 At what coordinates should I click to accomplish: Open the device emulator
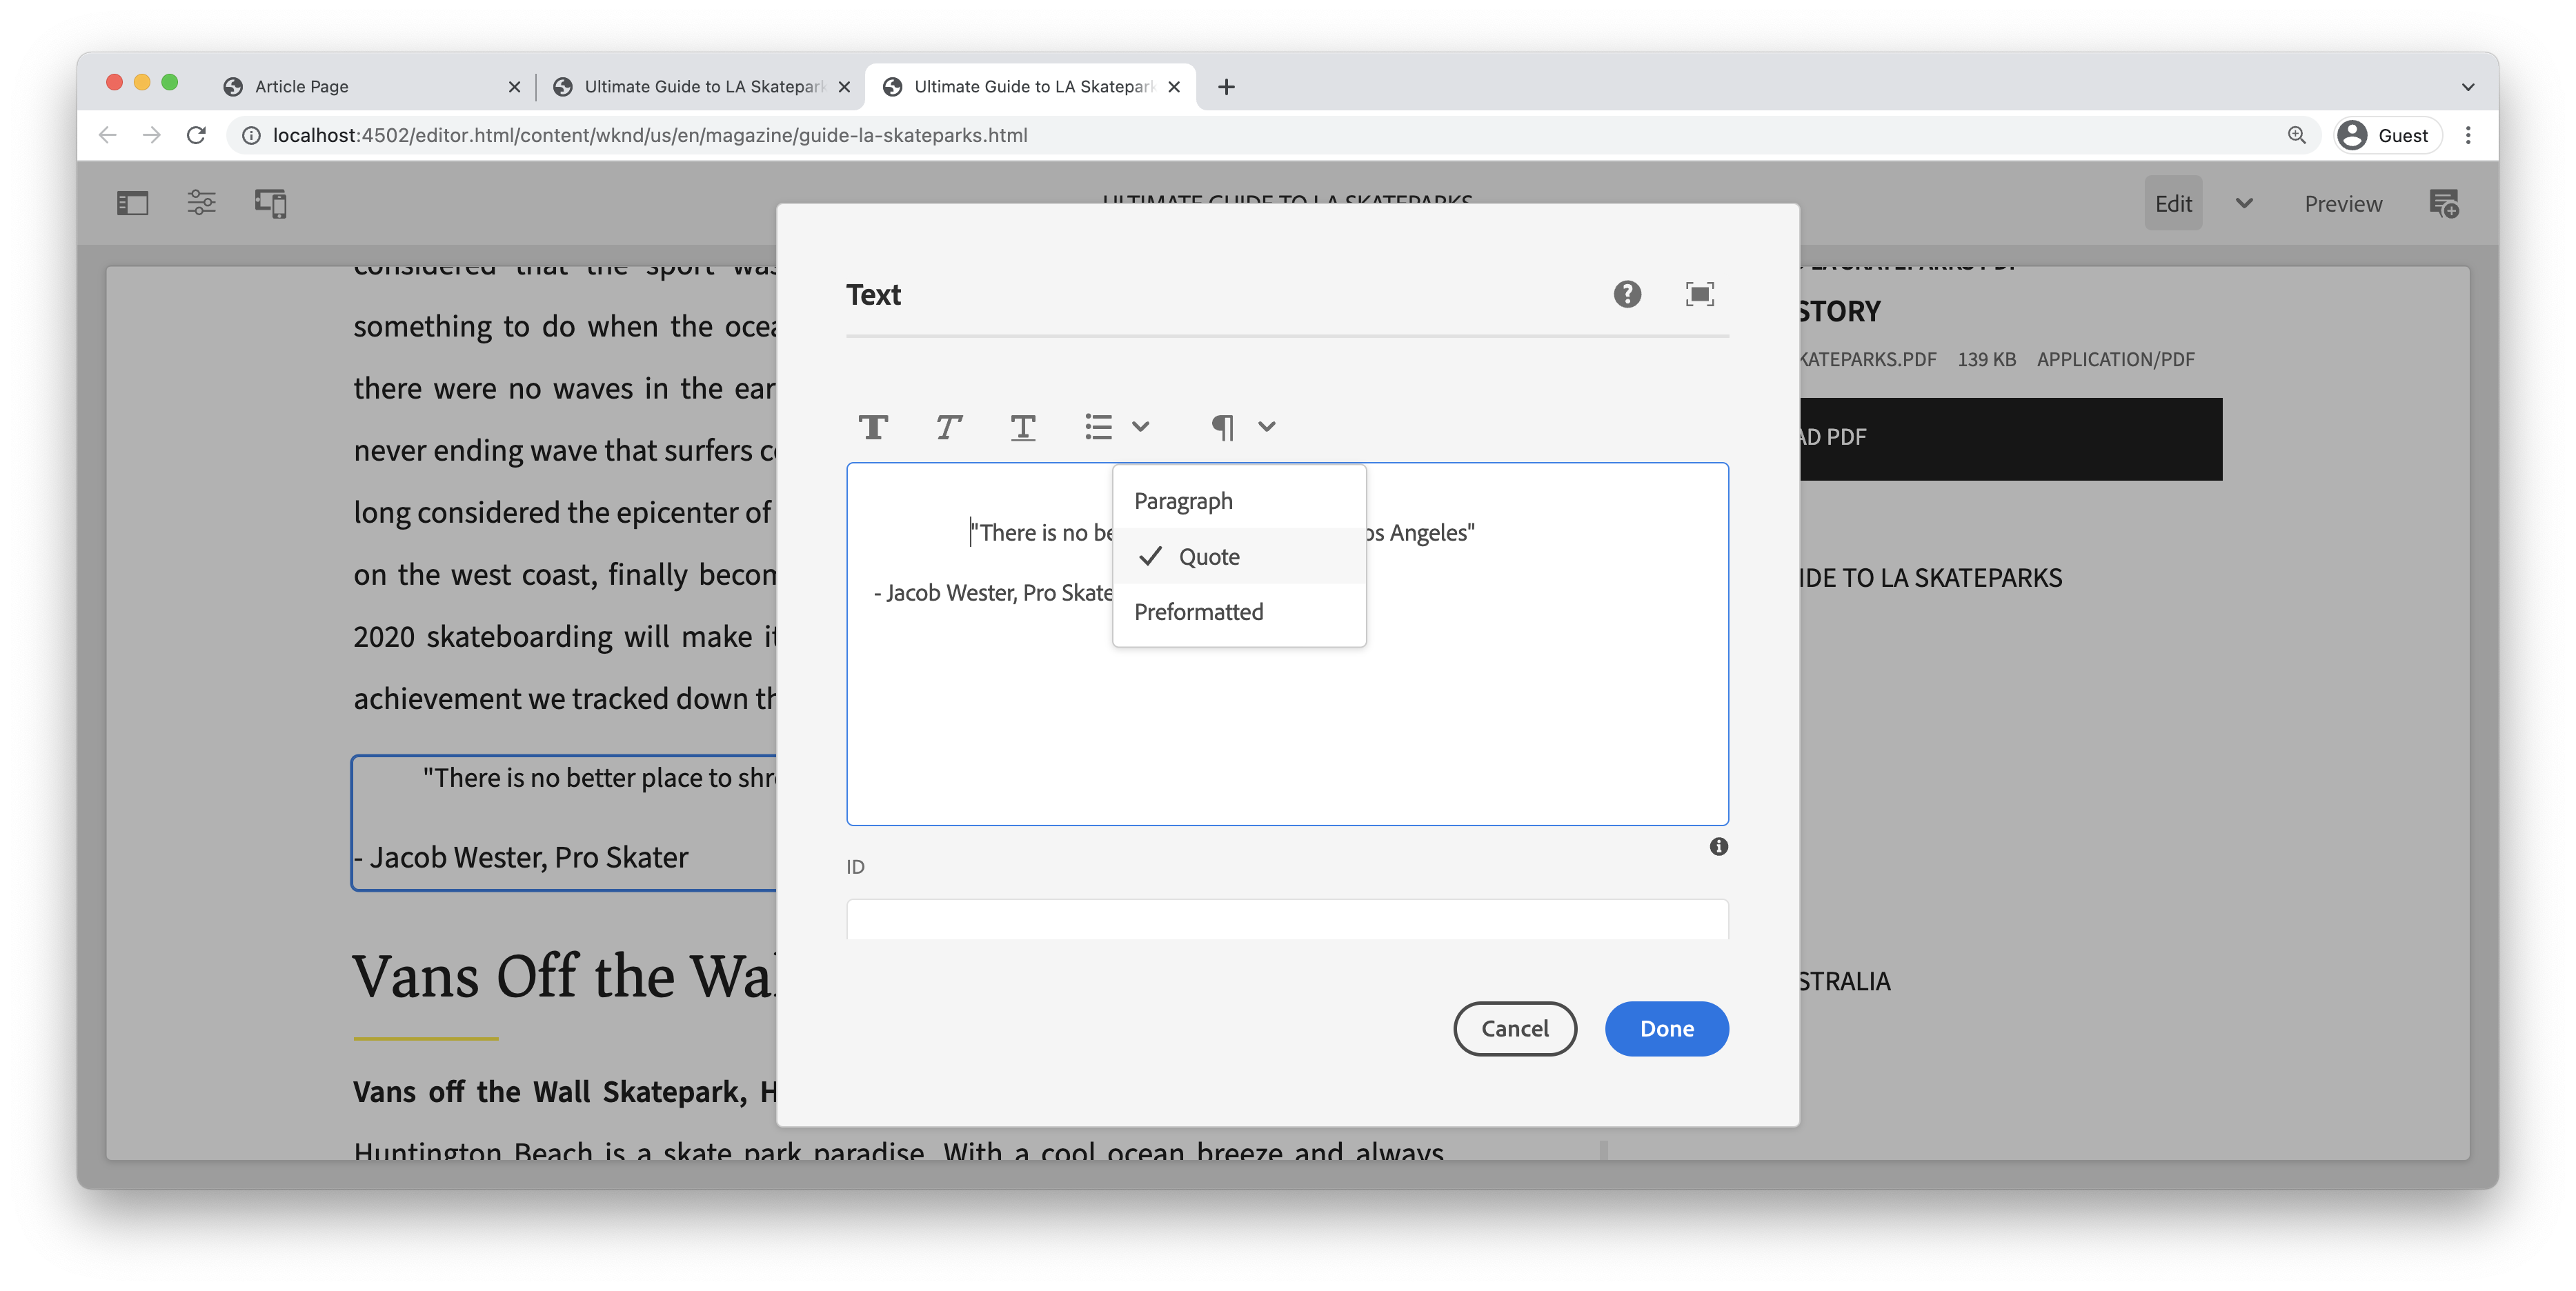pos(270,203)
